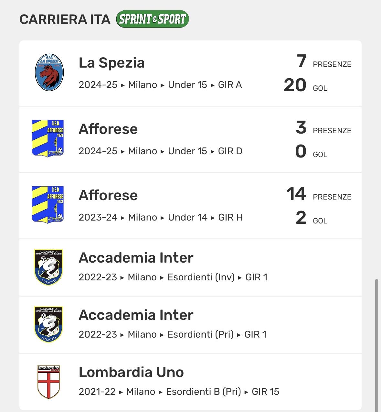The height and width of the screenshot is (412, 381).
Task: Click the La Spezia horse crest
Action: pyautogui.click(x=49, y=72)
